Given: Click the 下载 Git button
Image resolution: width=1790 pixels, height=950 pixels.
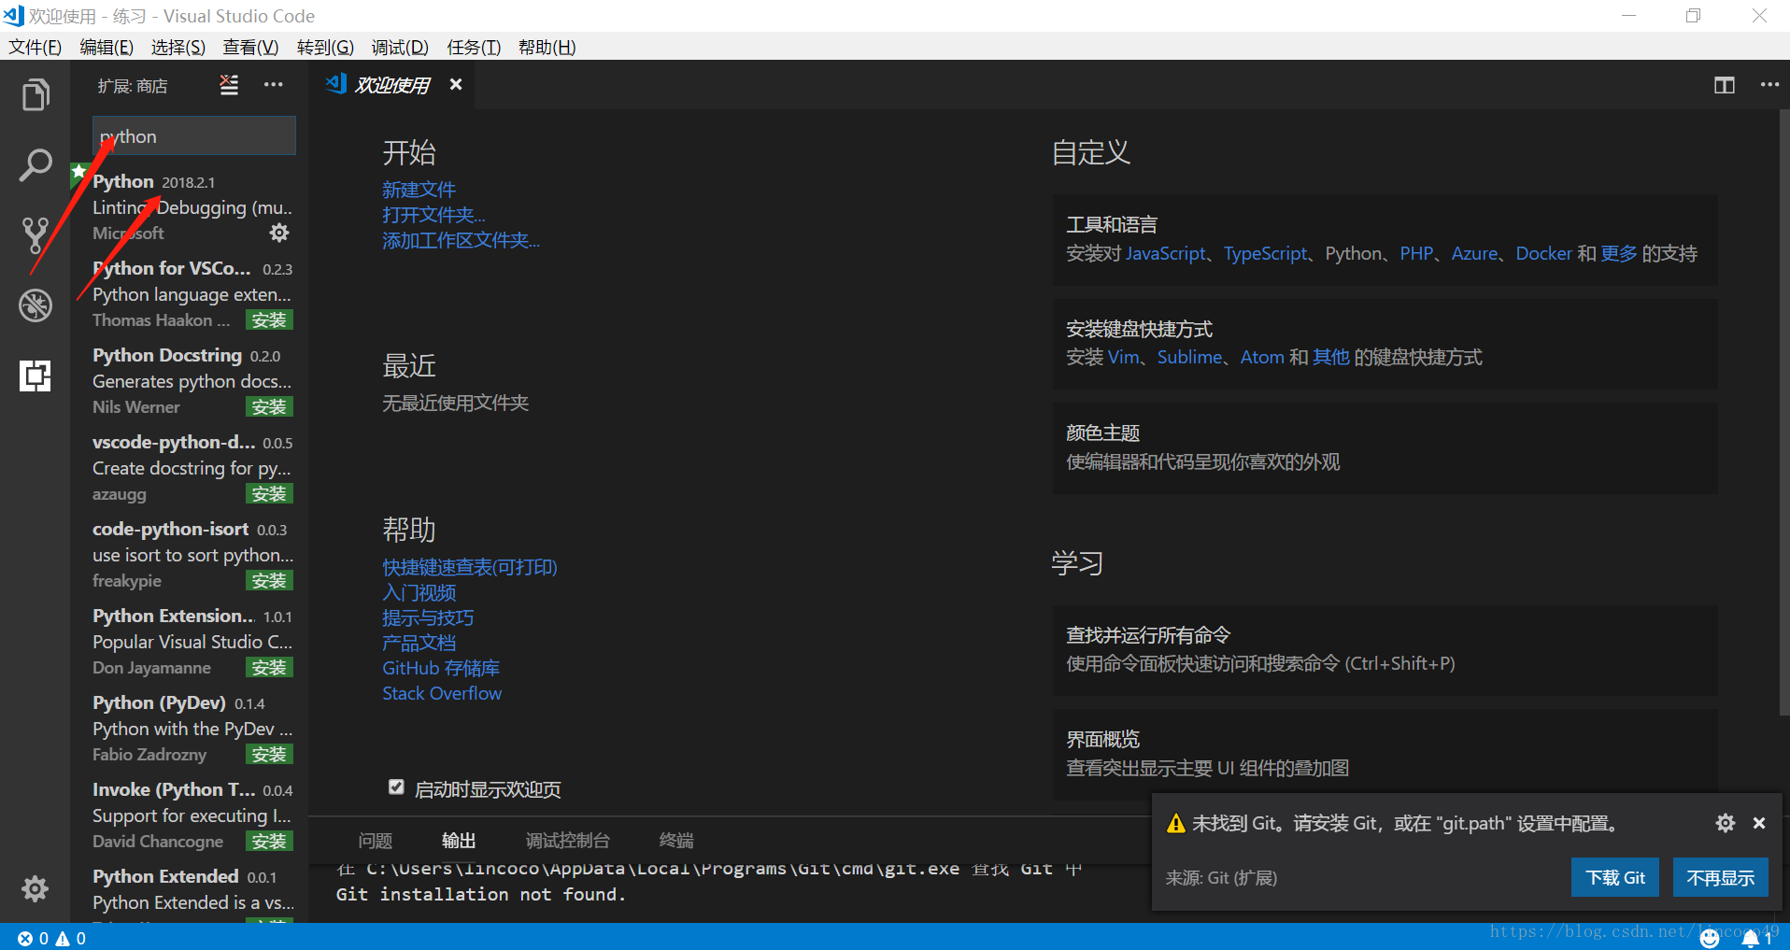Looking at the screenshot, I should 1615,877.
